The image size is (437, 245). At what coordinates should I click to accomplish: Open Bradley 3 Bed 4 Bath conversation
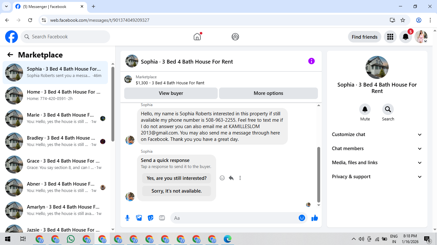coord(55,142)
